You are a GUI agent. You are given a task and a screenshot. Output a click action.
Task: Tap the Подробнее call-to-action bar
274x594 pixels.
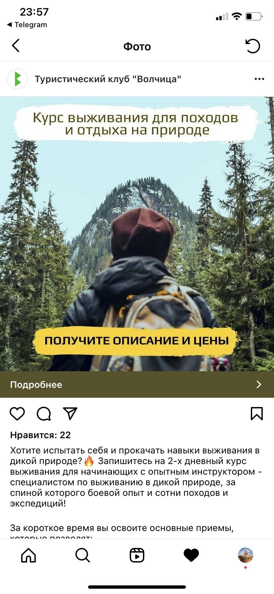coord(137,385)
